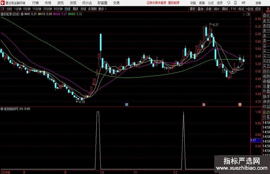Open the 资讯 menu
Viewport: 270px width, 174px height.
[61, 3]
